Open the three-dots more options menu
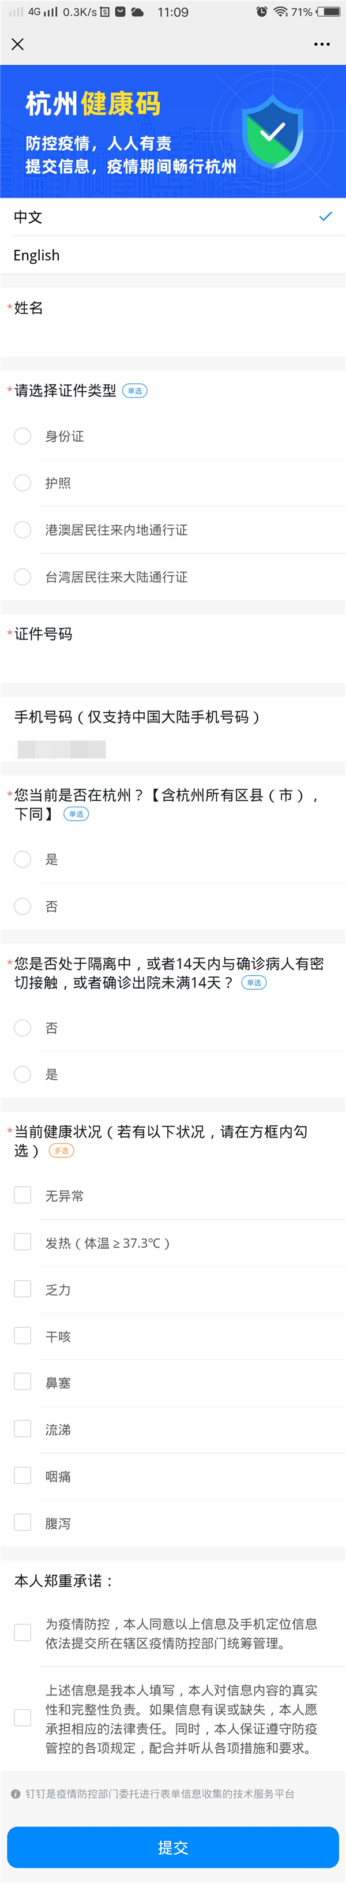This screenshot has height=1883, width=346. coord(322,44)
